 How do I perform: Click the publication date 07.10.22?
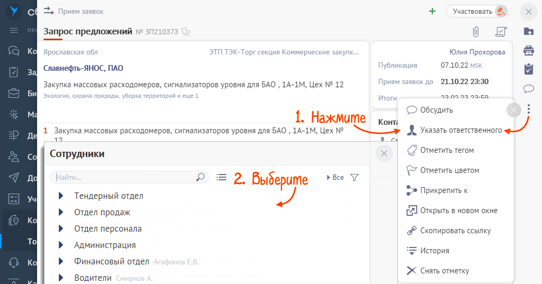[454, 65]
